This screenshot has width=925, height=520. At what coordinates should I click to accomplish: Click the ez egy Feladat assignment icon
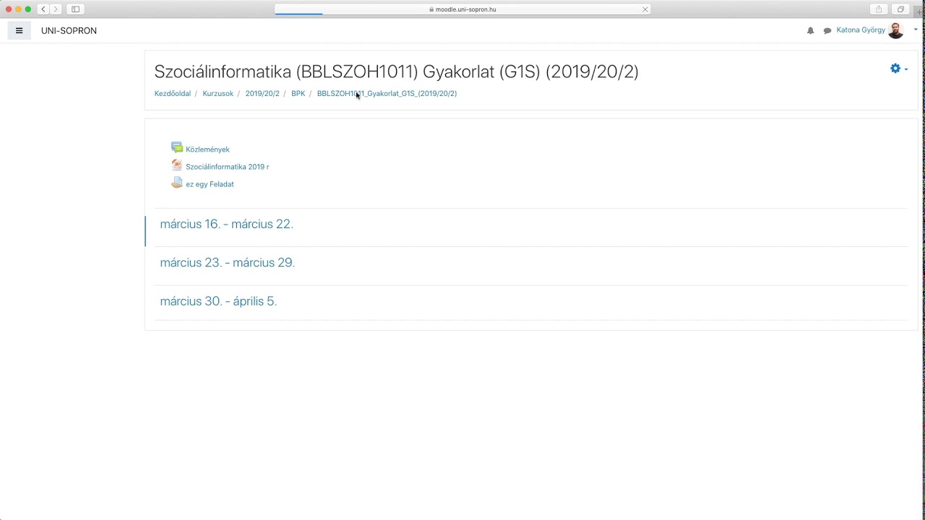pyautogui.click(x=177, y=183)
